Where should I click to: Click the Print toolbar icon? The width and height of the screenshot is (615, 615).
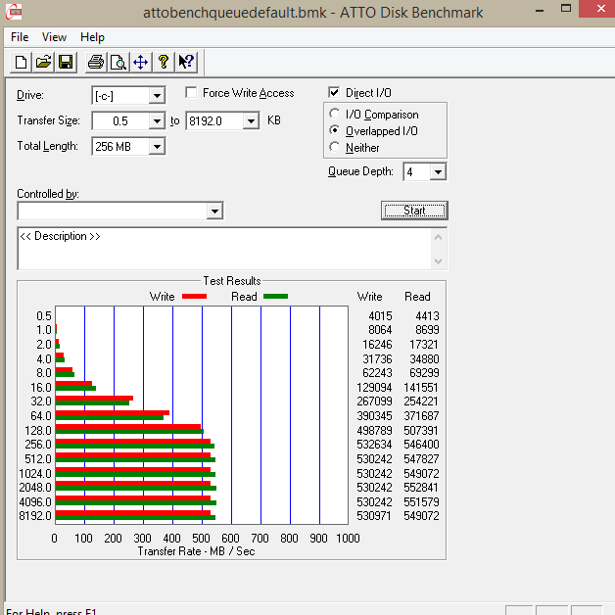[x=96, y=63]
